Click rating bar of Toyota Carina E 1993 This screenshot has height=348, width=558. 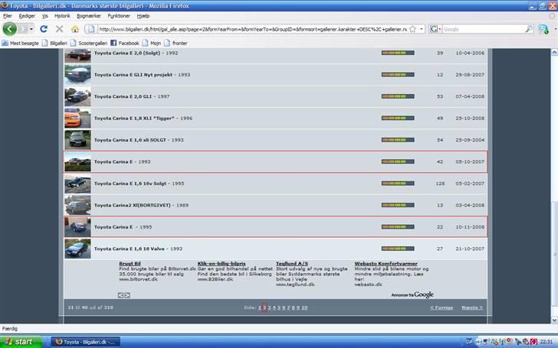pos(398,162)
